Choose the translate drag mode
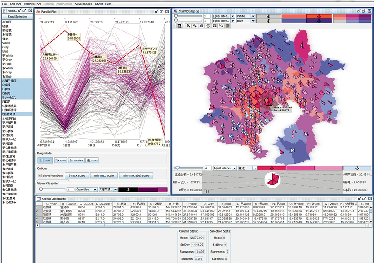Image resolution: width=375 pixels, height=263 pixels. pos(76,160)
